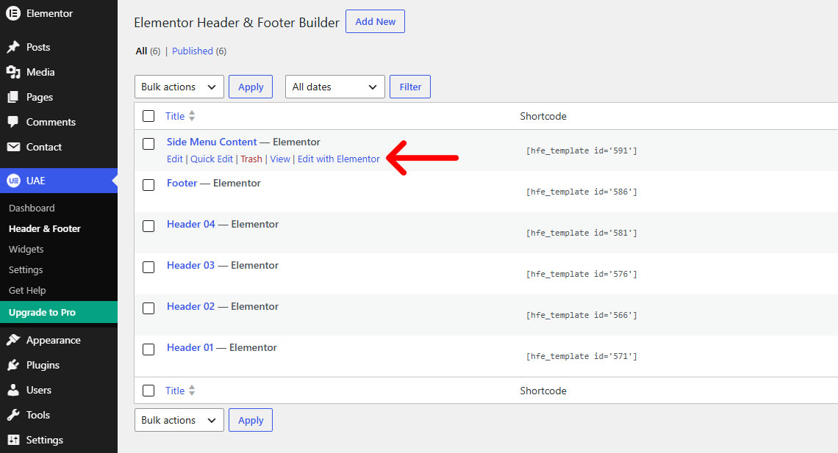Open the Plugins plug icon

tap(13, 365)
